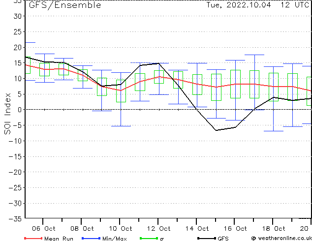
Task: Click the '18 Oct' x-axis label
Action: pyautogui.click(x=274, y=229)
